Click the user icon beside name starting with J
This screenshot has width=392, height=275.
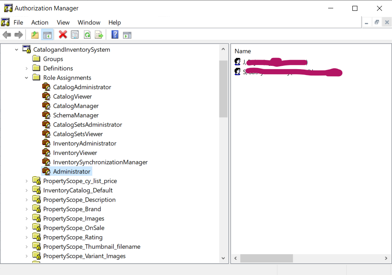tap(238, 61)
